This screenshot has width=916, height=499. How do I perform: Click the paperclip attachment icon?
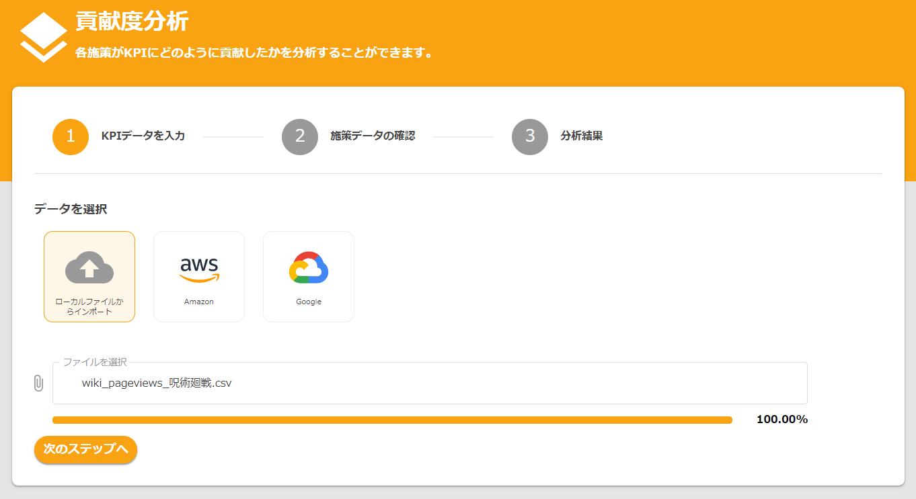(x=38, y=383)
